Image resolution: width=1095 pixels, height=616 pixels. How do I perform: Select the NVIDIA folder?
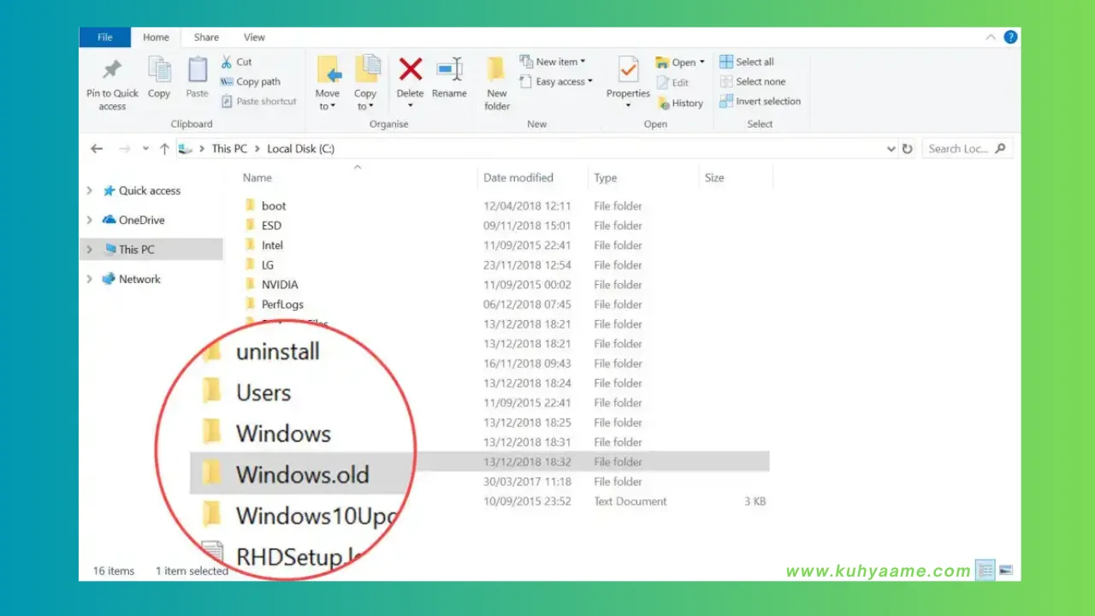[x=280, y=285]
